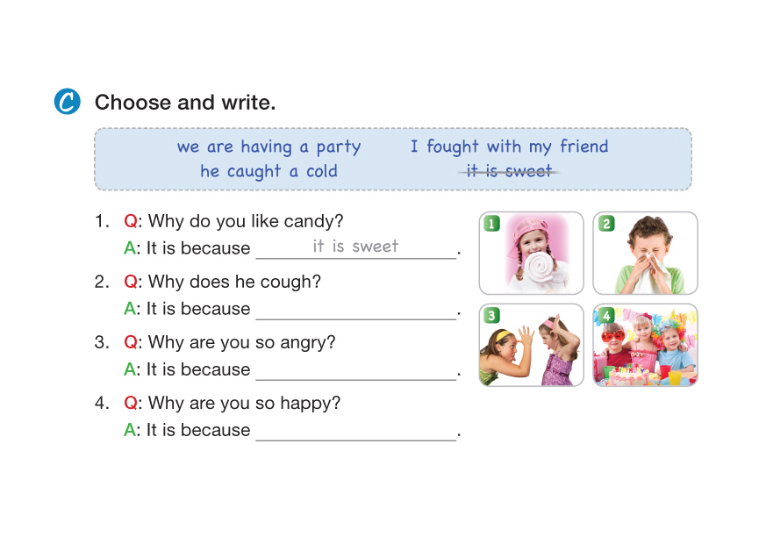The image size is (766, 537).
Task: Click the green number 4 badge
Action: [605, 316]
